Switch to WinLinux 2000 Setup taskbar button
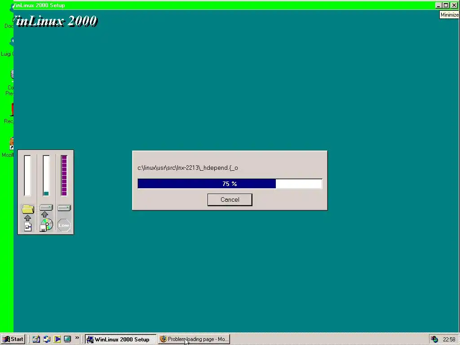 [x=121, y=339]
